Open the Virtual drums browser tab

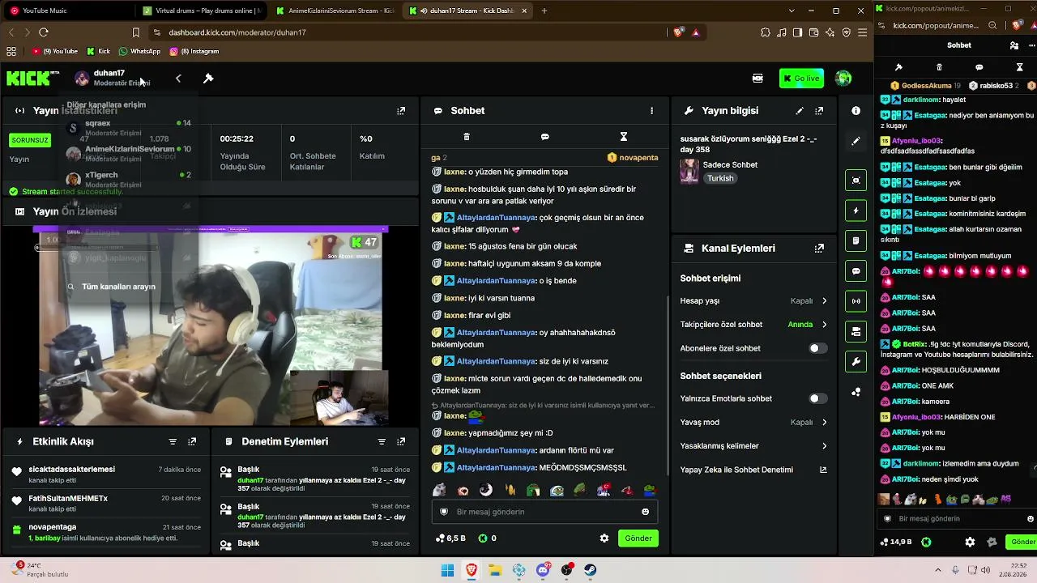coord(203,11)
